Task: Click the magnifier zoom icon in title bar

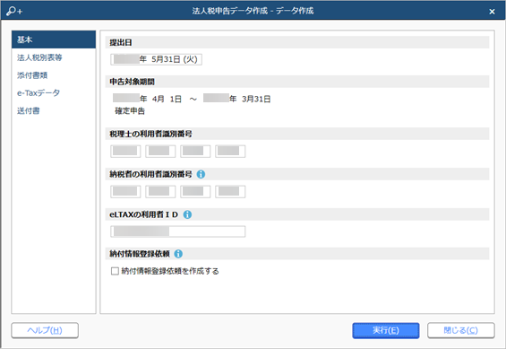Action: (13, 12)
